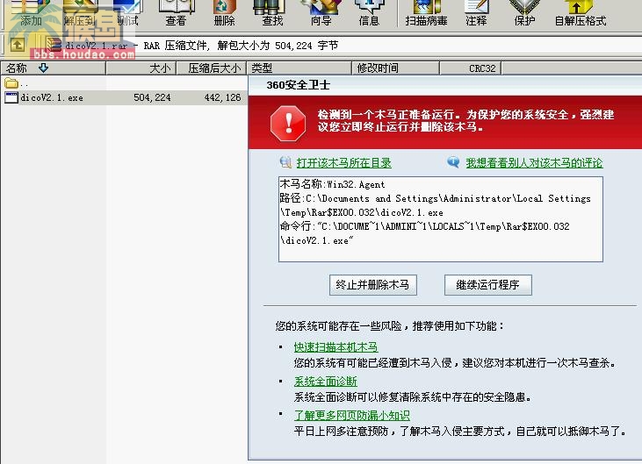Click the parent folder '..' icon

point(11,83)
